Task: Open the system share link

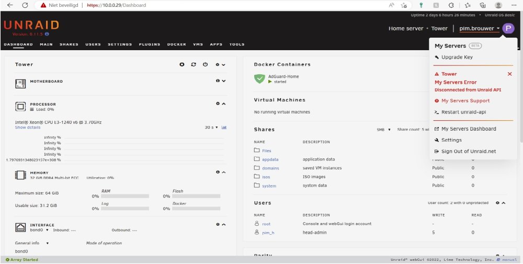Action: 269,186
